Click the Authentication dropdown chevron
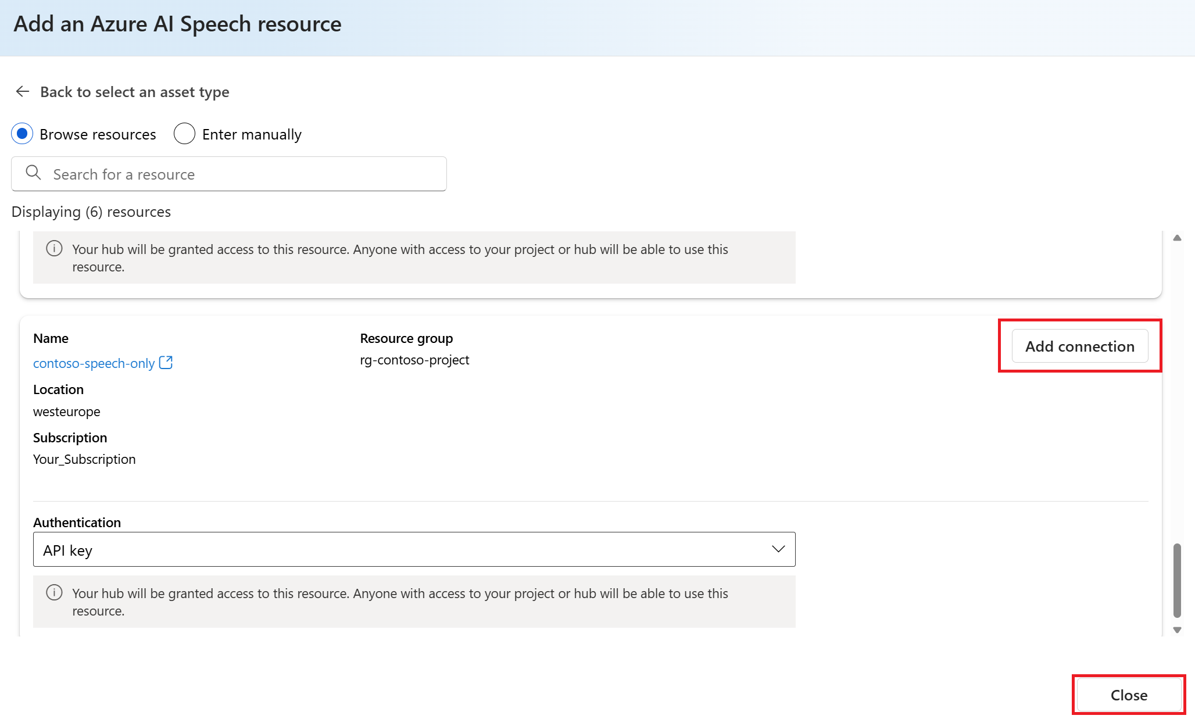Image resolution: width=1195 pixels, height=719 pixels. click(778, 549)
